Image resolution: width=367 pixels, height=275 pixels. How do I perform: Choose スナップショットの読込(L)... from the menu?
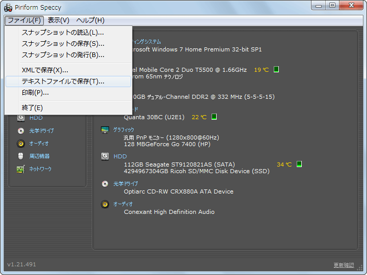tap(68, 33)
